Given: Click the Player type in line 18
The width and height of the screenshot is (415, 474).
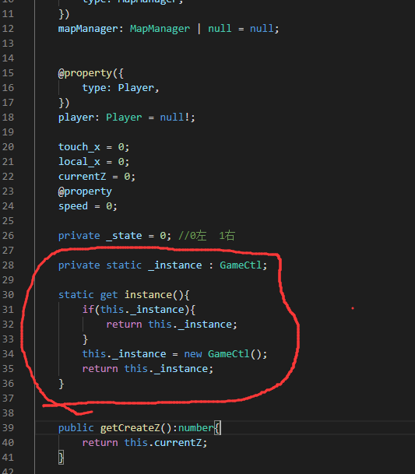Looking at the screenshot, I should point(124,118).
